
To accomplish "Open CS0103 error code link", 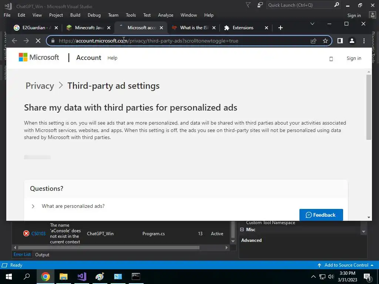I will click(38, 234).
